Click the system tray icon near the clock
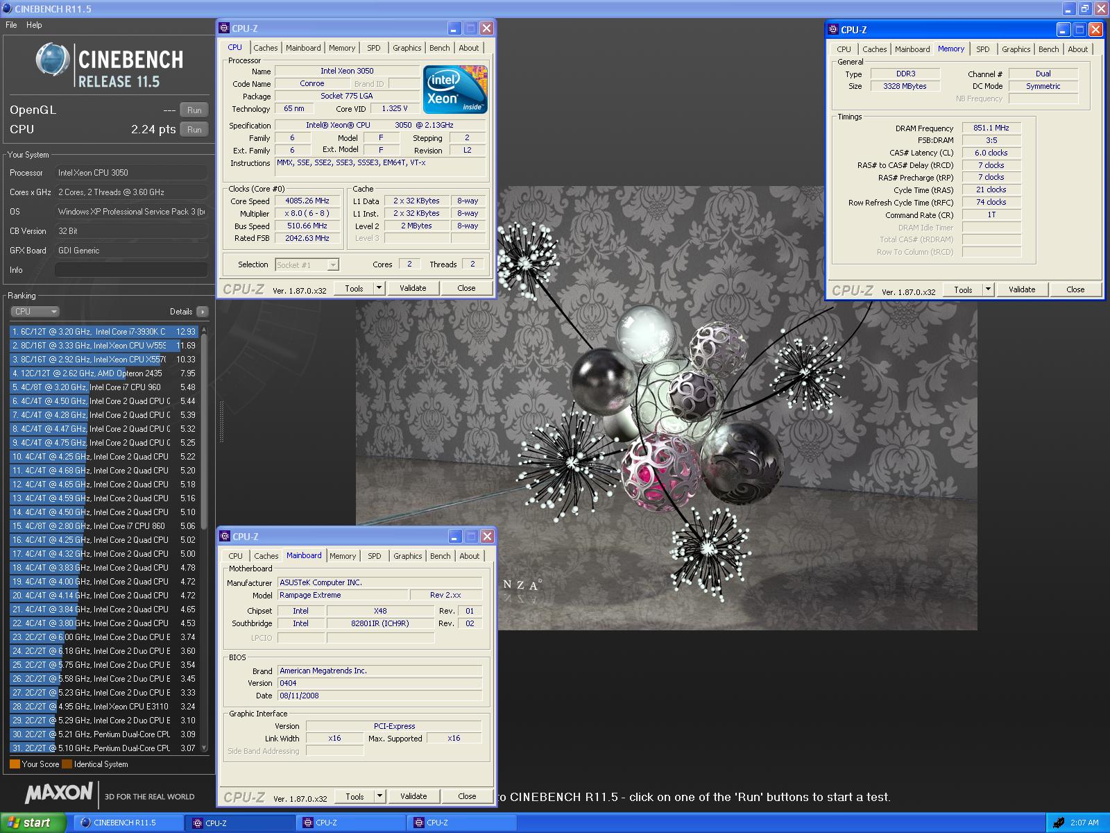Screen dimensions: 1110x833 tap(1059, 823)
